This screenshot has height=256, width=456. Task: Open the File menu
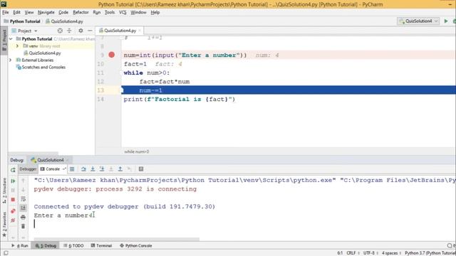6,12
